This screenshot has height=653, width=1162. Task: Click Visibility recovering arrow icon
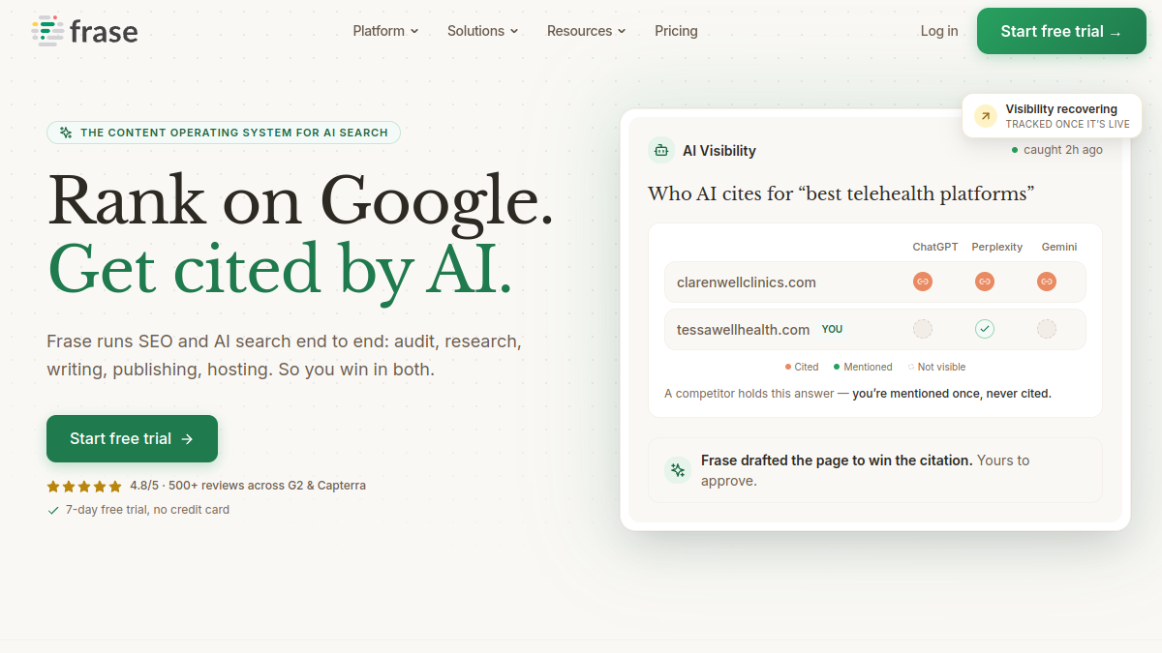click(x=986, y=116)
